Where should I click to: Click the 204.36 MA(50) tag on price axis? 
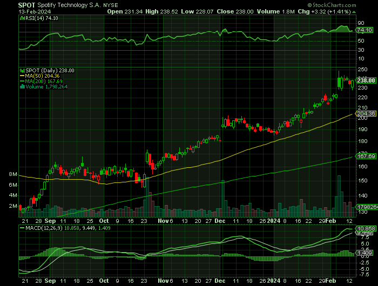tap(366, 113)
